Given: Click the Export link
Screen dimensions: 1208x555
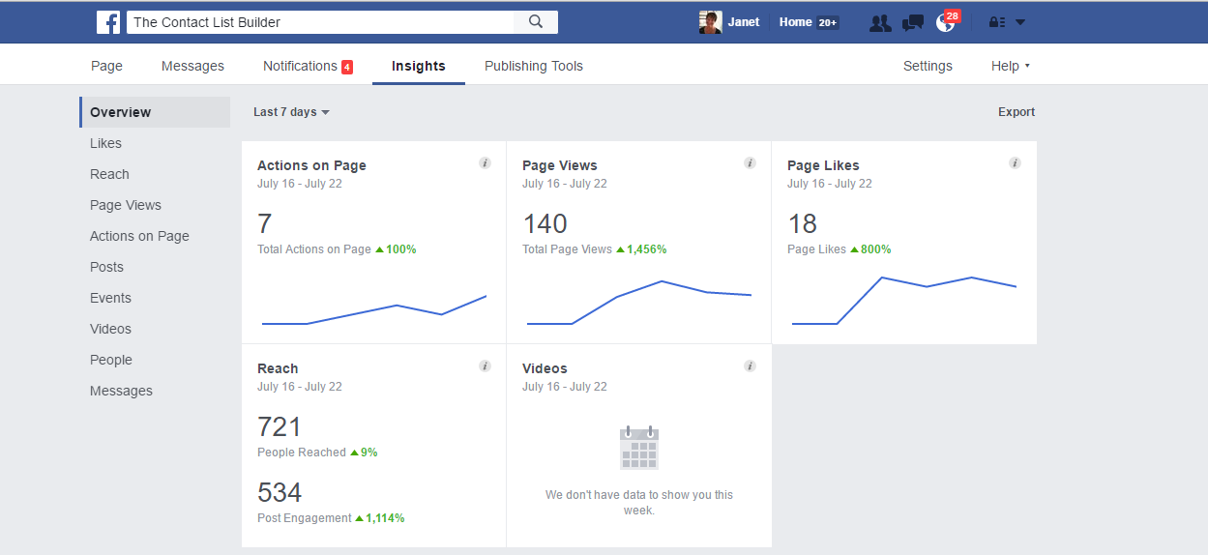Looking at the screenshot, I should (x=1016, y=112).
